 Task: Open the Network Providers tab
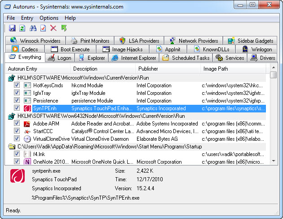[194, 40]
